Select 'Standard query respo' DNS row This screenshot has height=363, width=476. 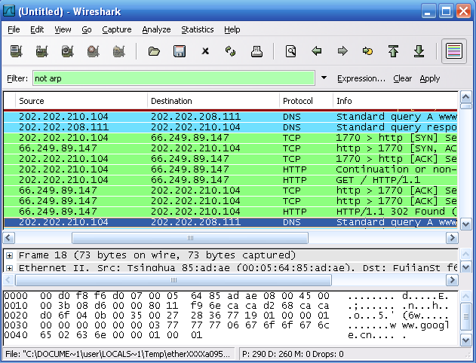pyautogui.click(x=230, y=127)
